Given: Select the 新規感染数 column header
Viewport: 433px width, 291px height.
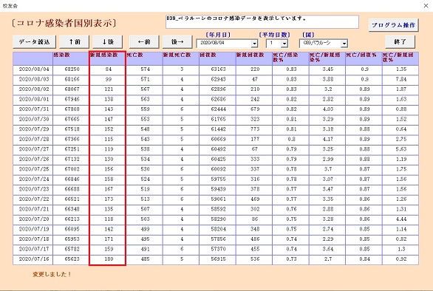Looking at the screenshot, I should click(x=108, y=58).
